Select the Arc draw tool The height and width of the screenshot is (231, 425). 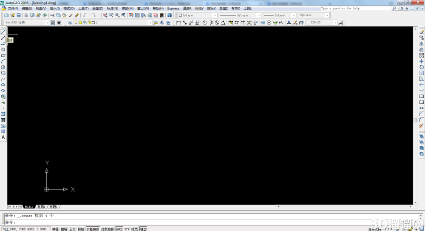(3, 61)
